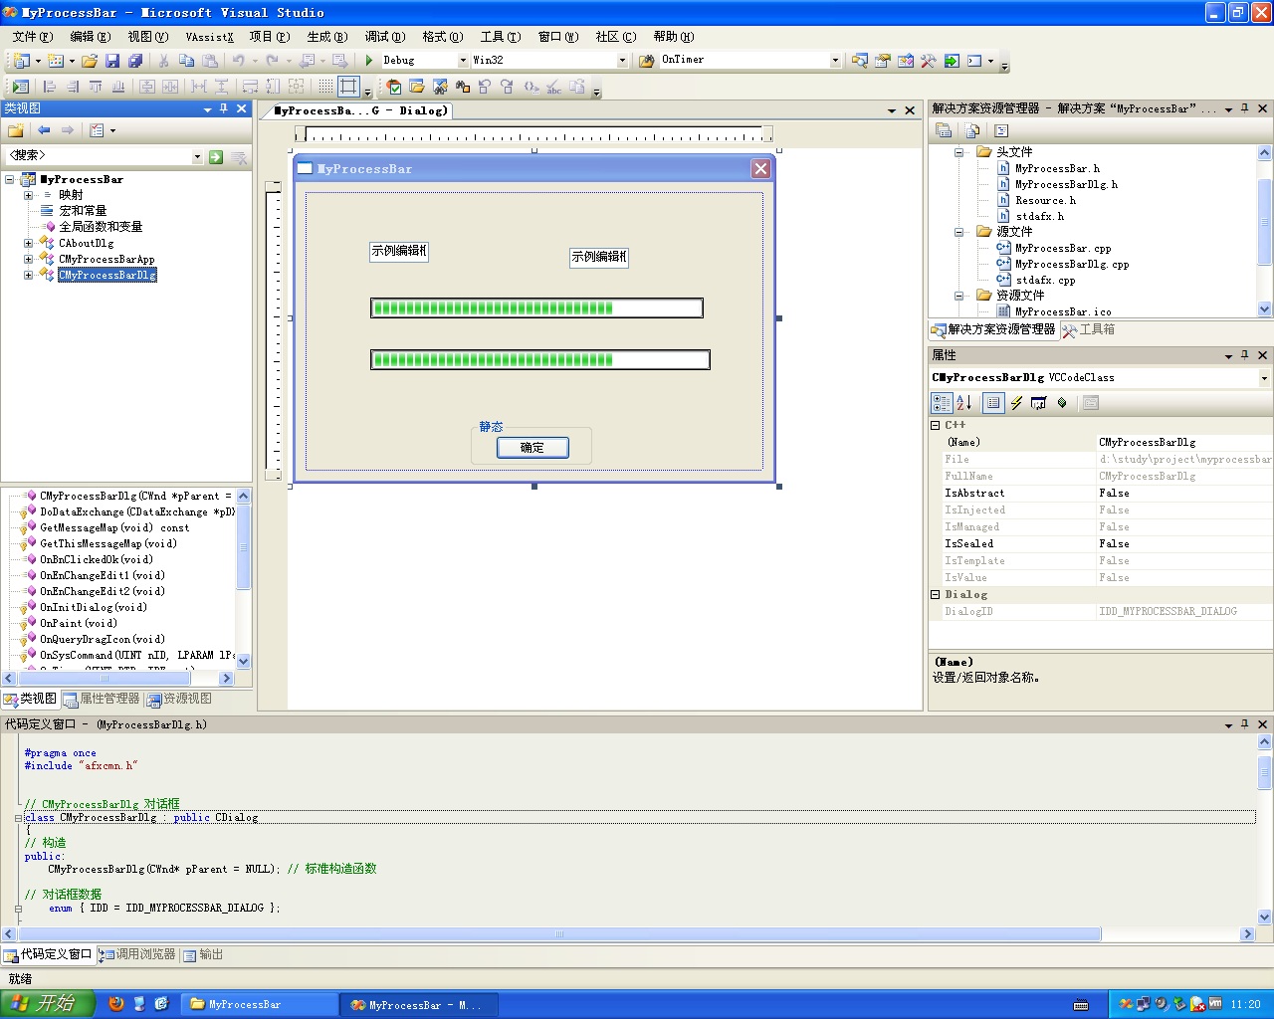
Task: Pin the Class View panel
Action: point(224,108)
